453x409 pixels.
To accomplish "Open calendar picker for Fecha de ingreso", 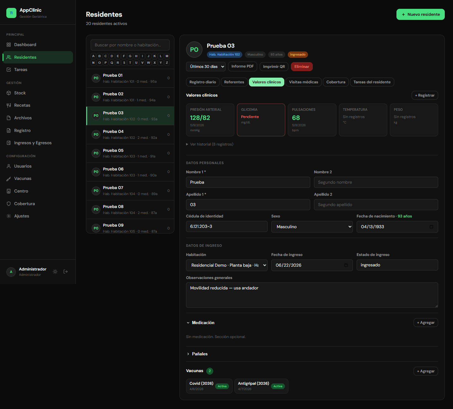I will pos(346,265).
